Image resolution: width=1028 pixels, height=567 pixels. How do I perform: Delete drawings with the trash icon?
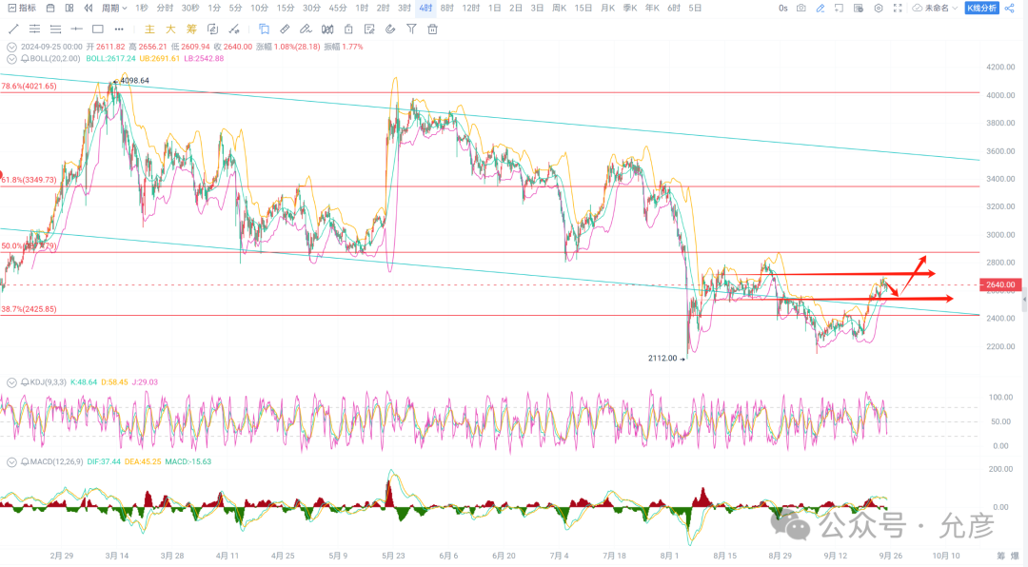coord(432,29)
